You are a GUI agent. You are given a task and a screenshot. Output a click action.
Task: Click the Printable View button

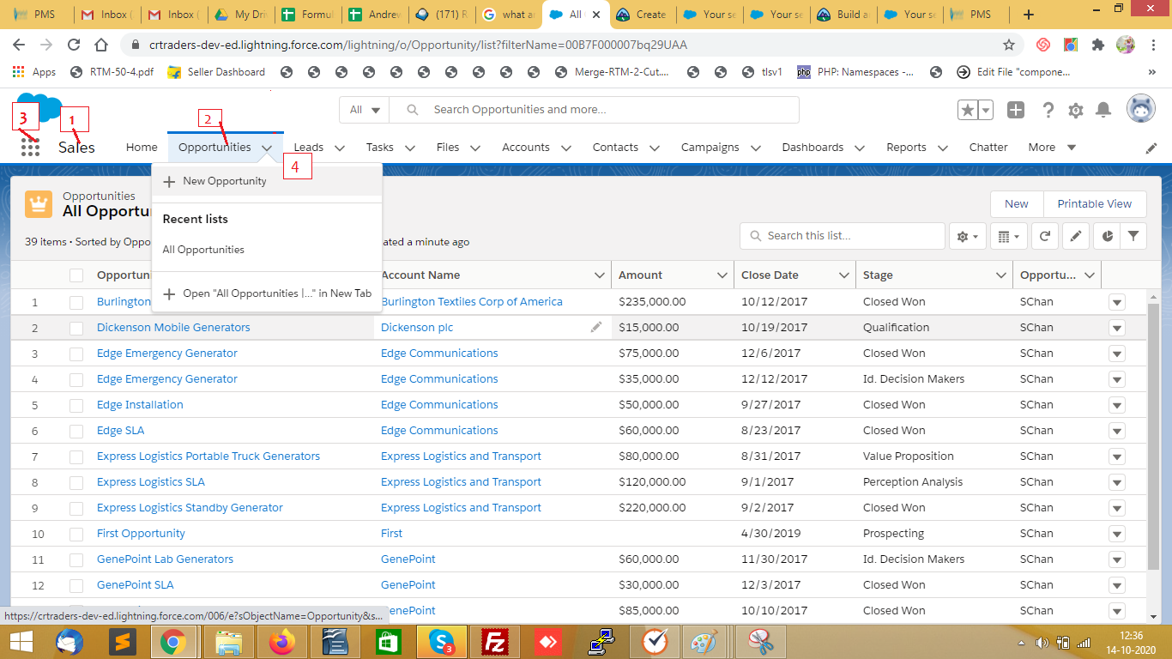pyautogui.click(x=1095, y=203)
